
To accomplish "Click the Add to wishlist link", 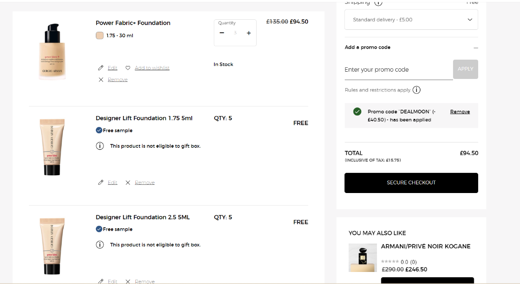I will click(152, 68).
